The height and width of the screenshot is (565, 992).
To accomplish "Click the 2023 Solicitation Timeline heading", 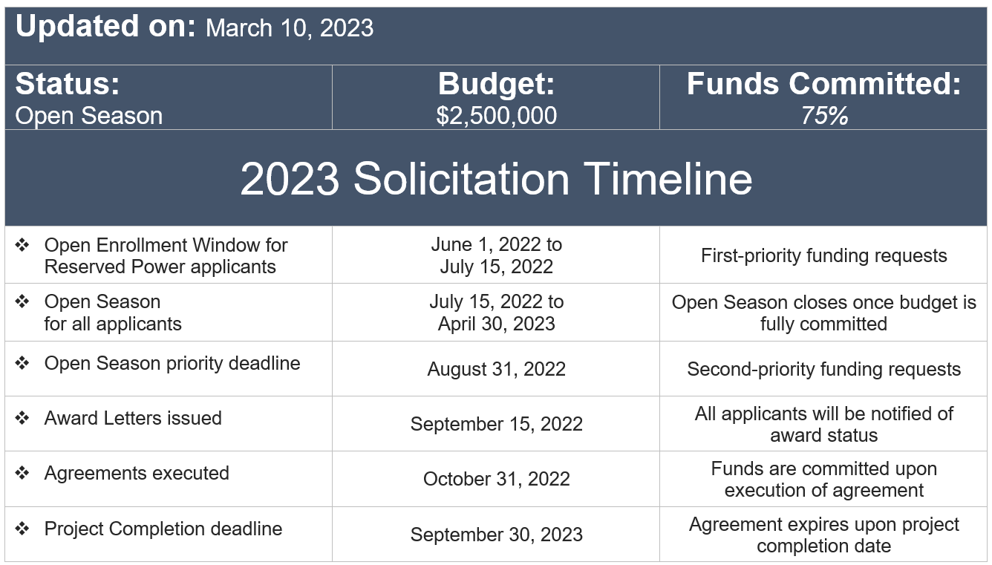I will click(x=496, y=179).
